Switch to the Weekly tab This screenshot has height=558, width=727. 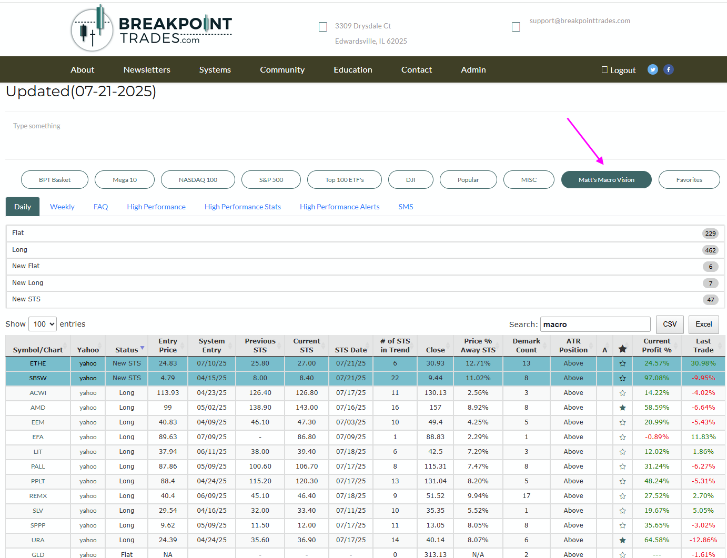[62, 207]
